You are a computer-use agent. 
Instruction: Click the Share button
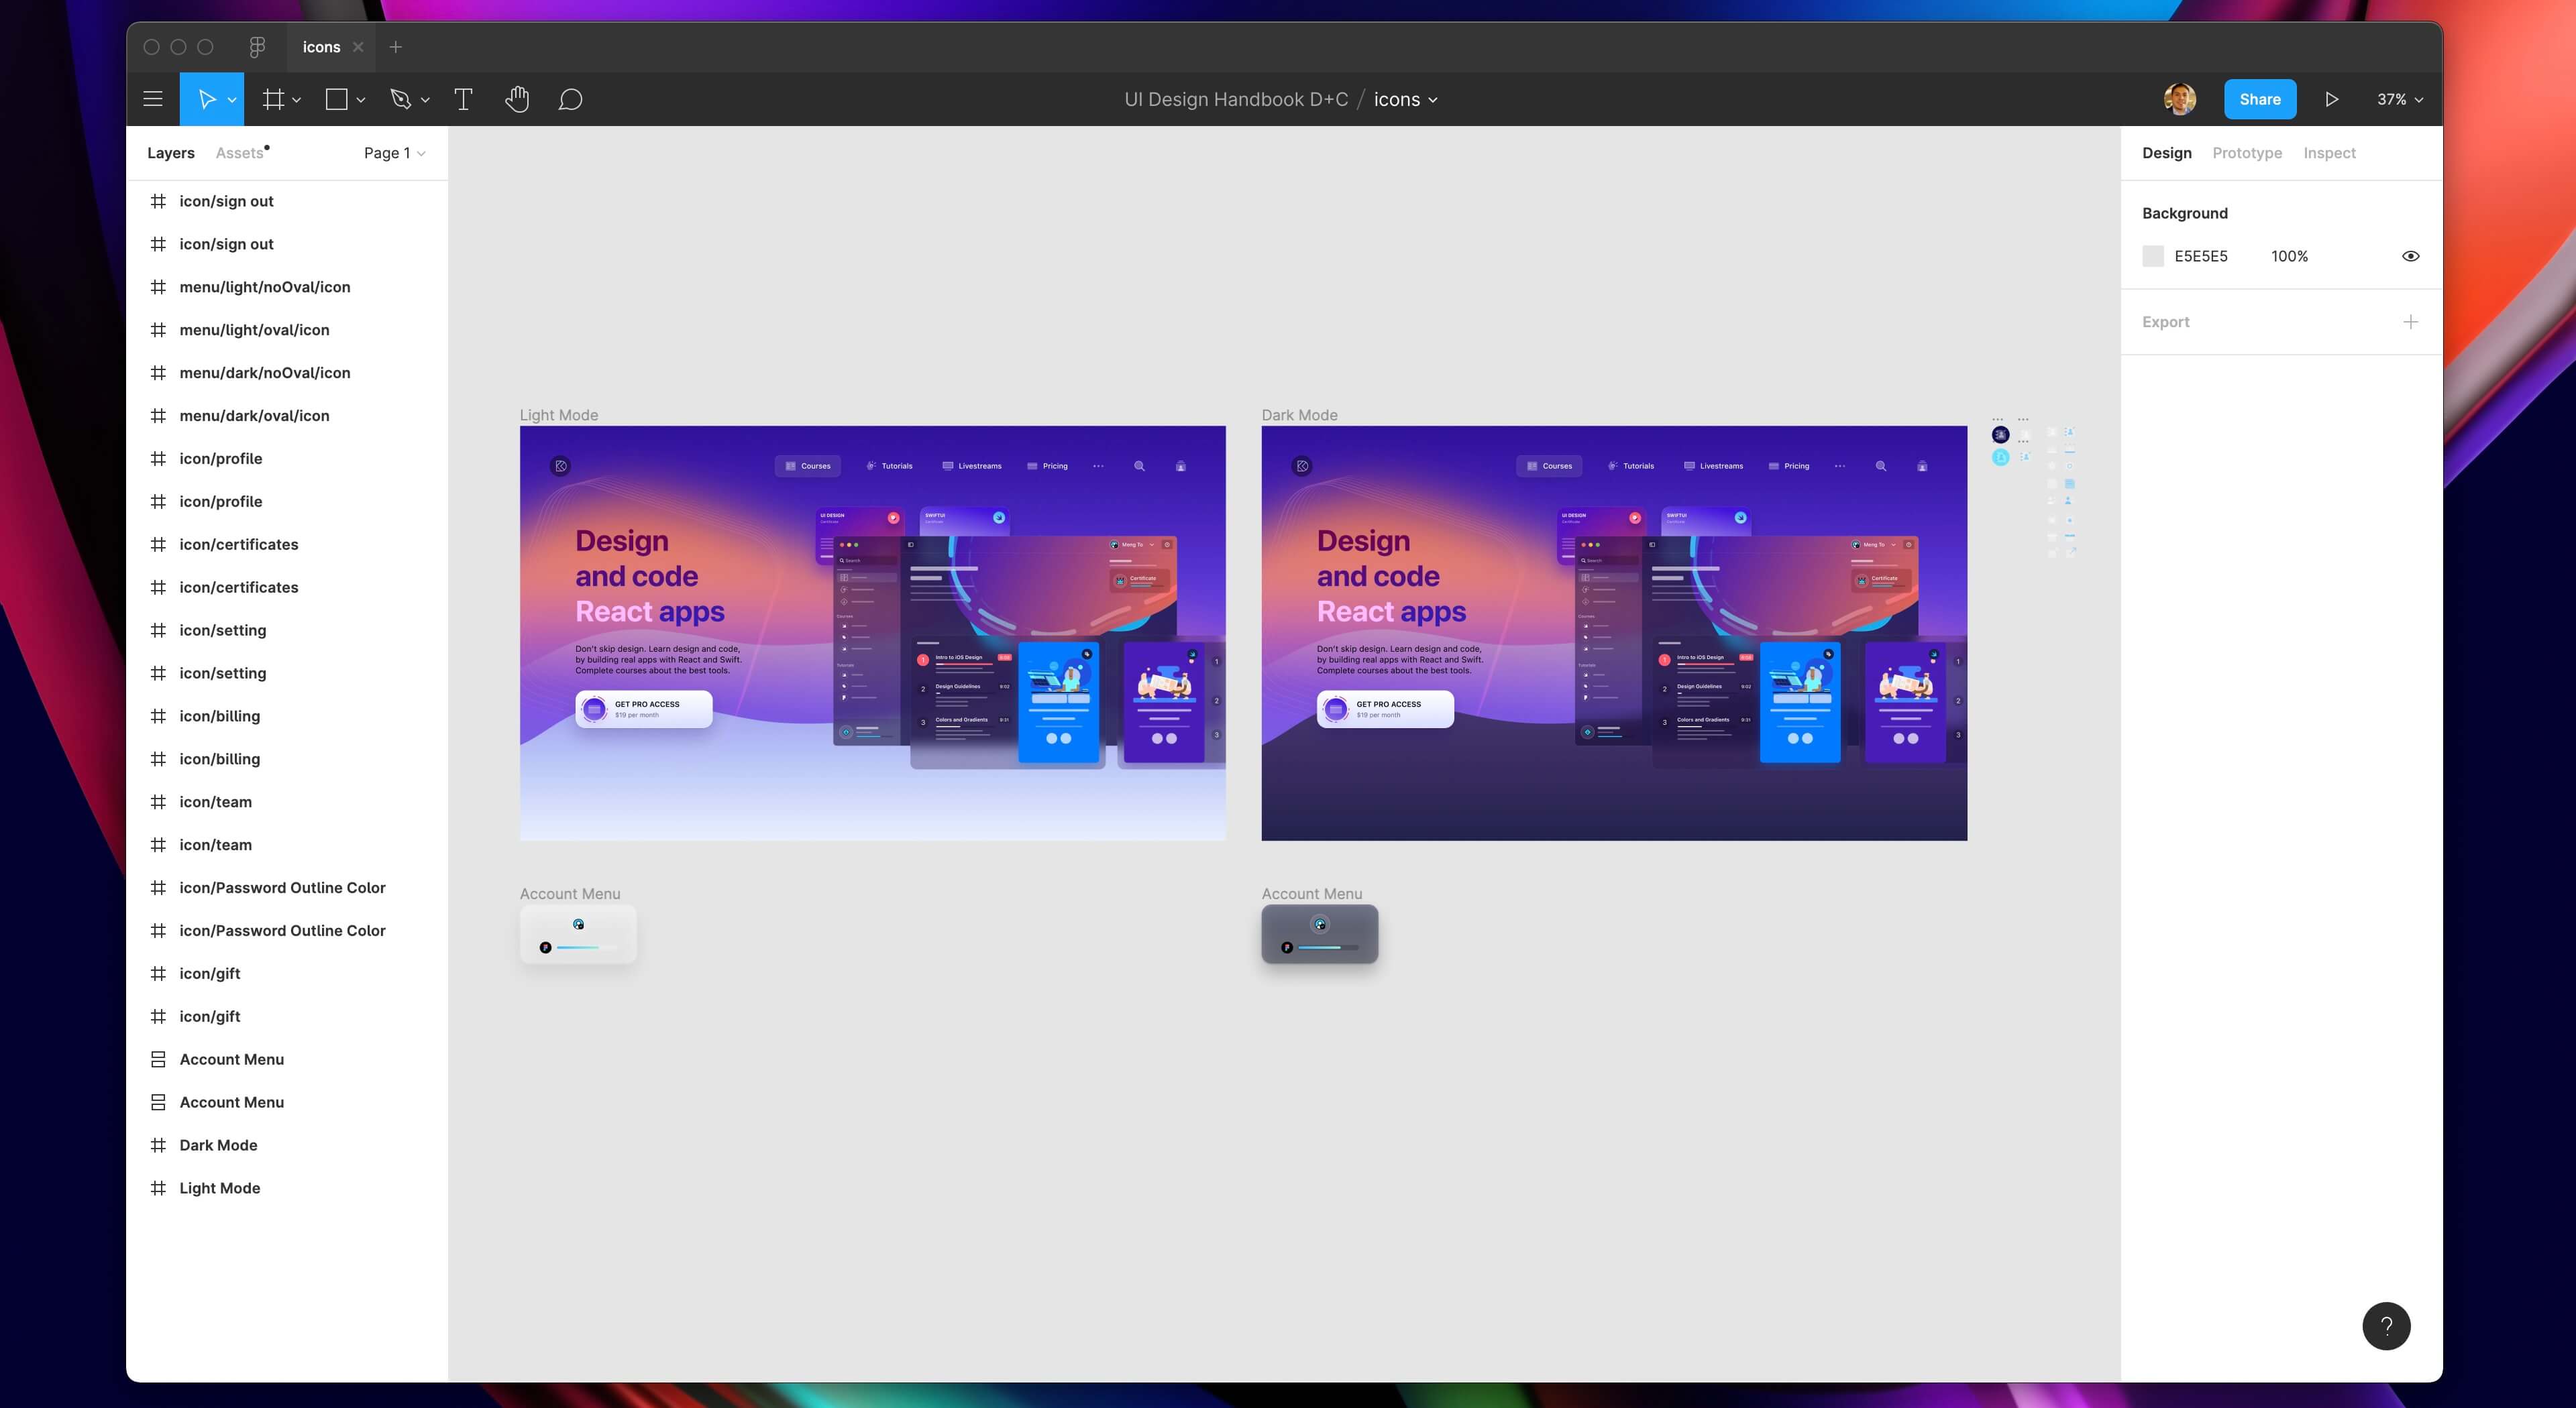point(2260,99)
